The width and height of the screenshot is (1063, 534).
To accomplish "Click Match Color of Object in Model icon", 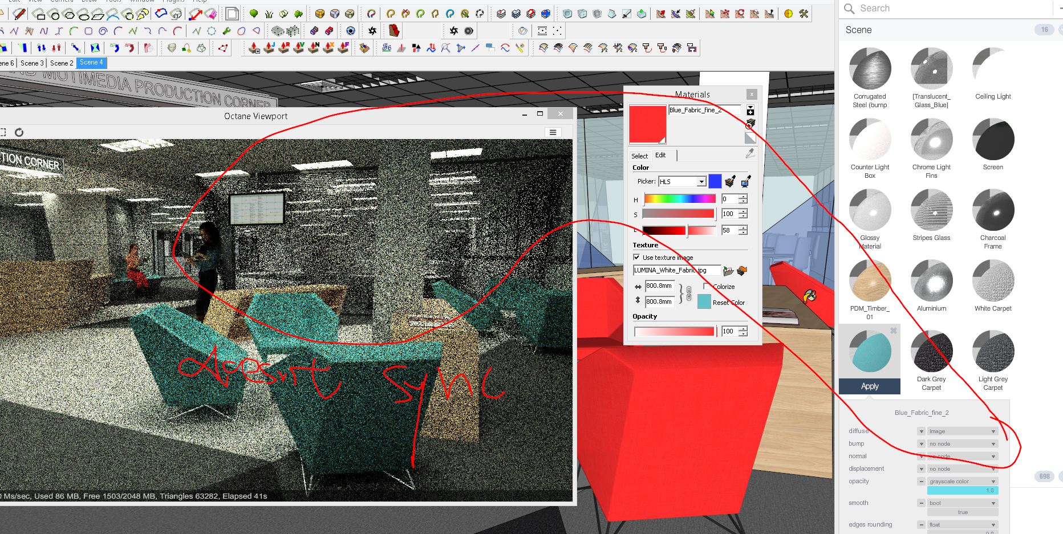I will click(x=731, y=181).
